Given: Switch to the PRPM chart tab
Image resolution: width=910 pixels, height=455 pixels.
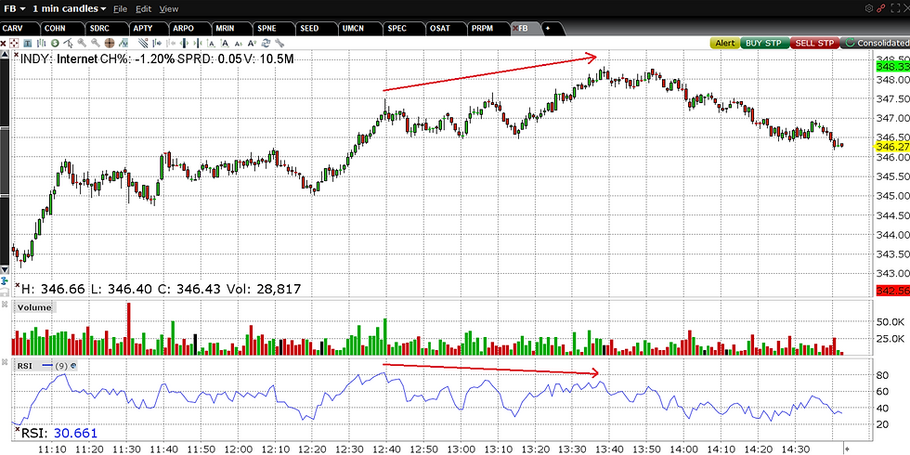Looking at the screenshot, I should point(488,28).
